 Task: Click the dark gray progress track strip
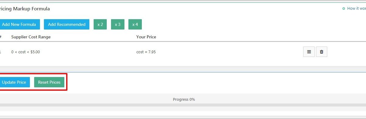(183, 105)
